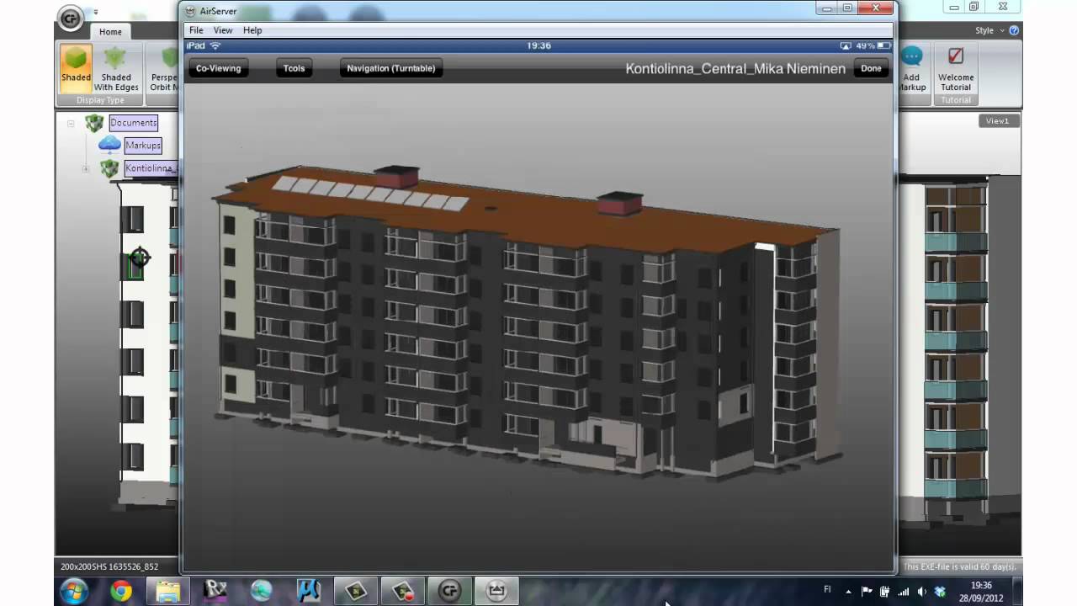Tap the Done button
Image resolution: width=1077 pixels, height=606 pixels.
click(872, 68)
